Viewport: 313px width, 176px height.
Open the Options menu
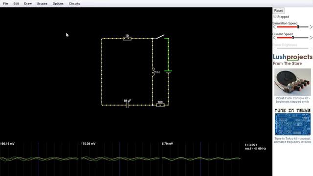pyautogui.click(x=58, y=3)
